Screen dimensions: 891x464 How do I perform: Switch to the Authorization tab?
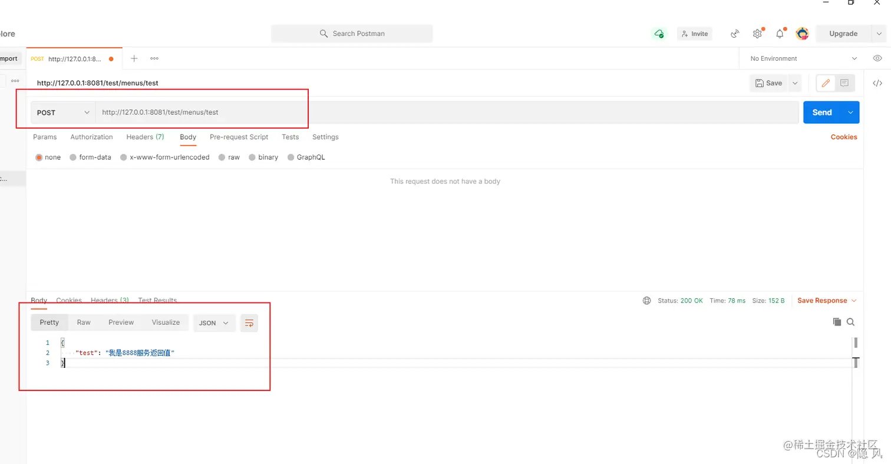[x=91, y=137]
